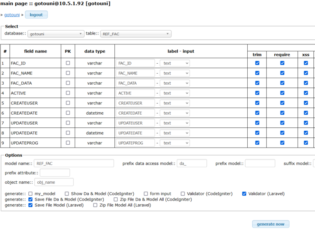The height and width of the screenshot is (231, 315).
Task: Click the logout button
Action: tap(36, 15)
